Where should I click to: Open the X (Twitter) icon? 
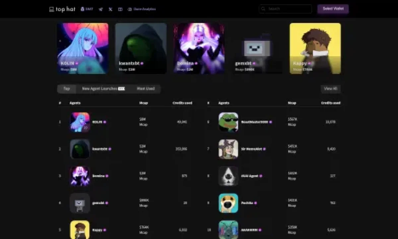110,9
